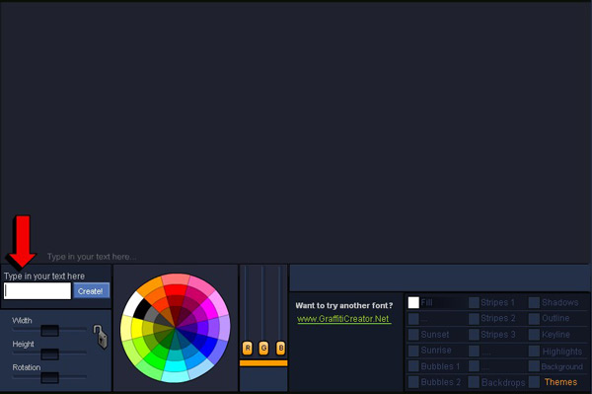This screenshot has height=394, width=592.
Task: Enable the Sunset effect checkbox
Action: coord(413,335)
